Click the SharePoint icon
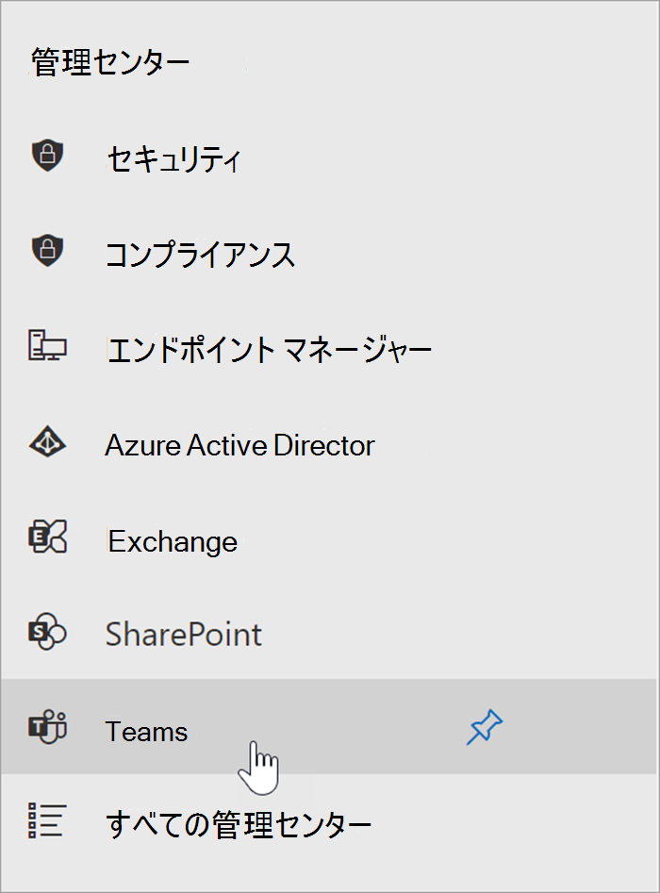Image resolution: width=660 pixels, height=893 pixels. [47, 631]
